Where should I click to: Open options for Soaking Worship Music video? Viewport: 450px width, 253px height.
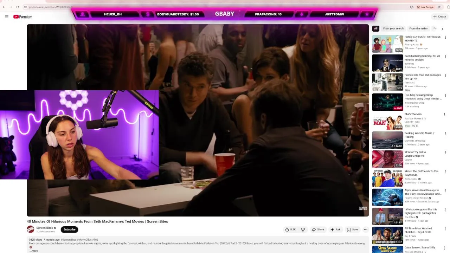pyautogui.click(x=445, y=134)
